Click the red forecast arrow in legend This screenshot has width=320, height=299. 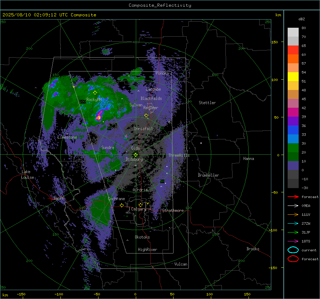[293, 197]
